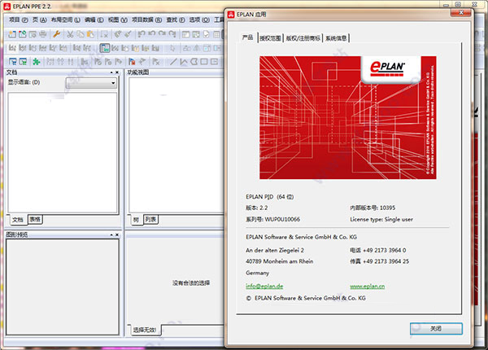The width and height of the screenshot is (488, 350).
Task: Switch to the 版权/注册商标 tab
Action: click(303, 38)
